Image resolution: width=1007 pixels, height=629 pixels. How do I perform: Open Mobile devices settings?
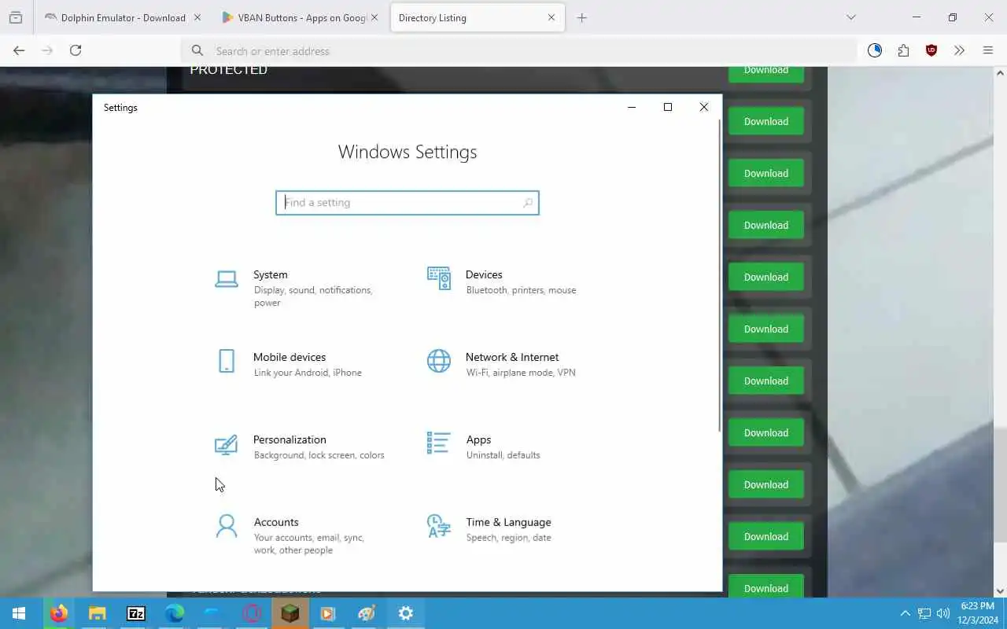point(299,364)
